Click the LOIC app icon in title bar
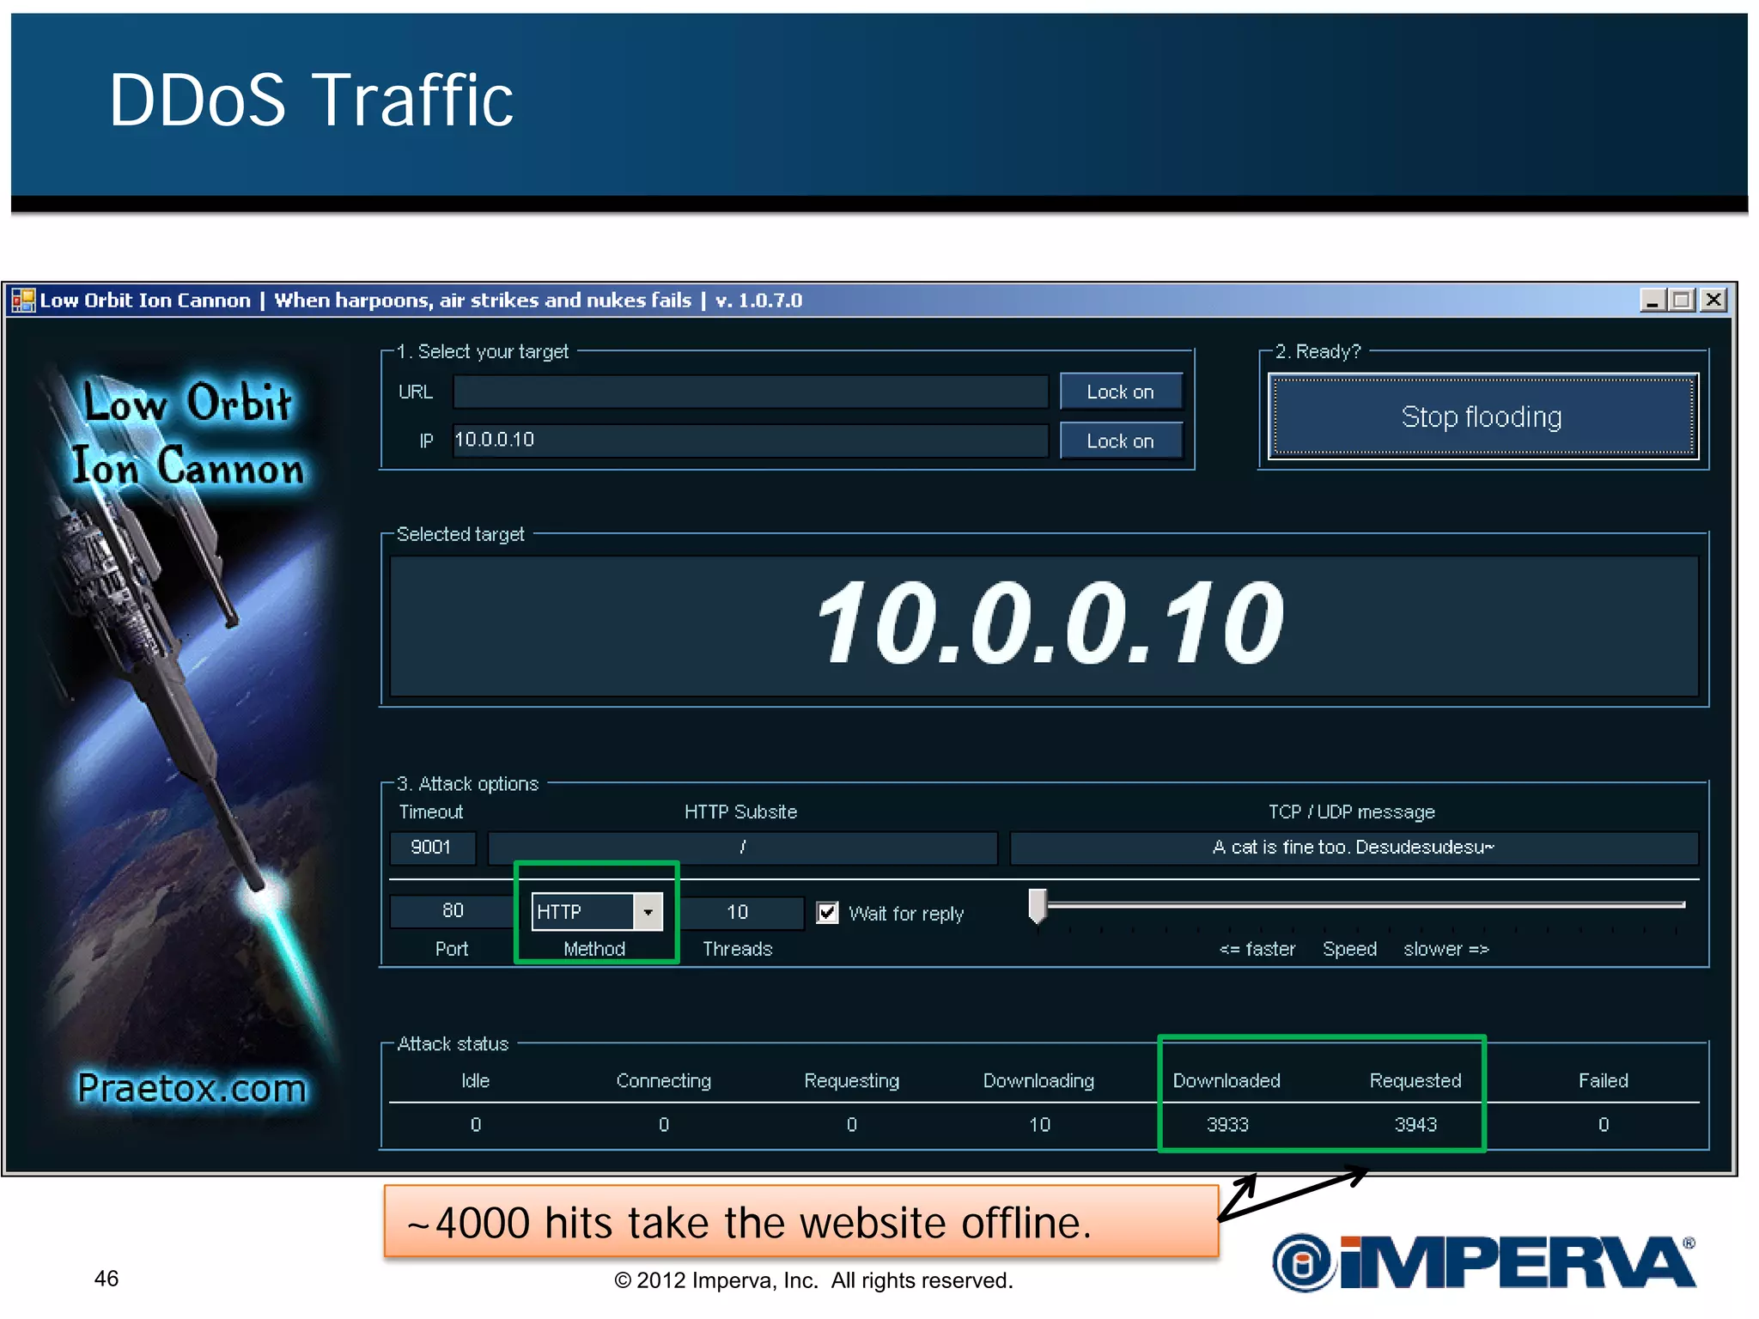1759x1319 pixels. [x=23, y=301]
